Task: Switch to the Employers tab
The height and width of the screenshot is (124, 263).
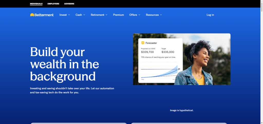Action: 53,4
